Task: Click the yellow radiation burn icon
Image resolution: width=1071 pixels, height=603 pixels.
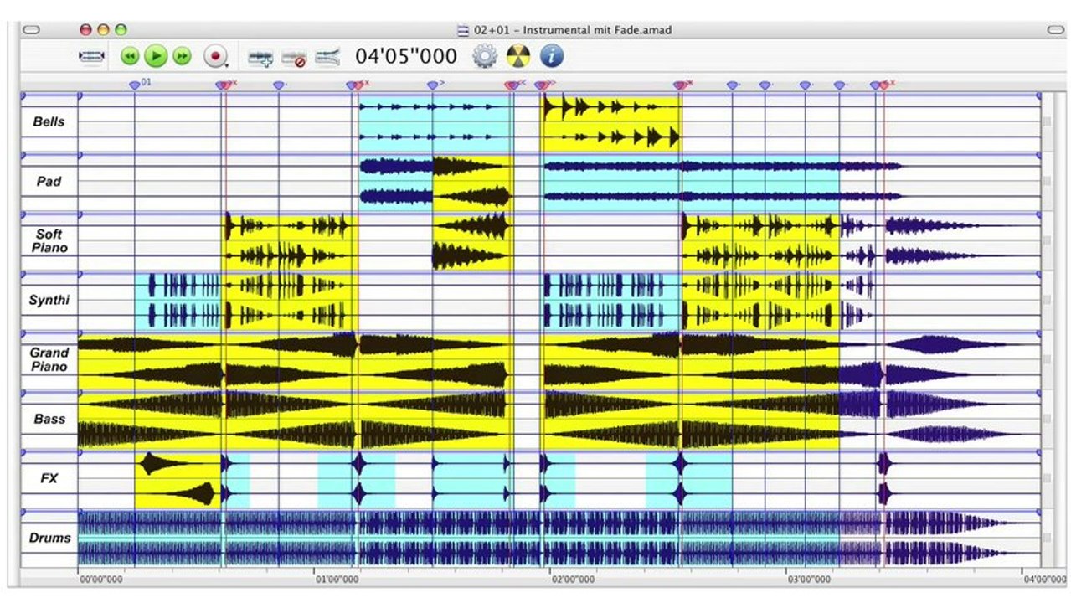Action: coord(518,56)
